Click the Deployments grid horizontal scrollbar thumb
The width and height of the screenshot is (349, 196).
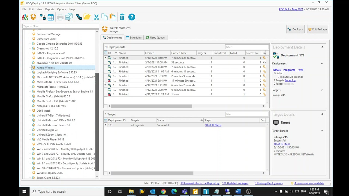[151, 106]
